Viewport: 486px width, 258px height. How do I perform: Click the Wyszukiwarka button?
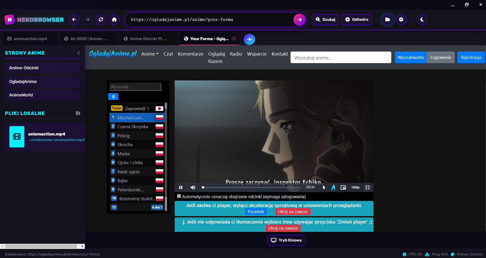point(411,58)
